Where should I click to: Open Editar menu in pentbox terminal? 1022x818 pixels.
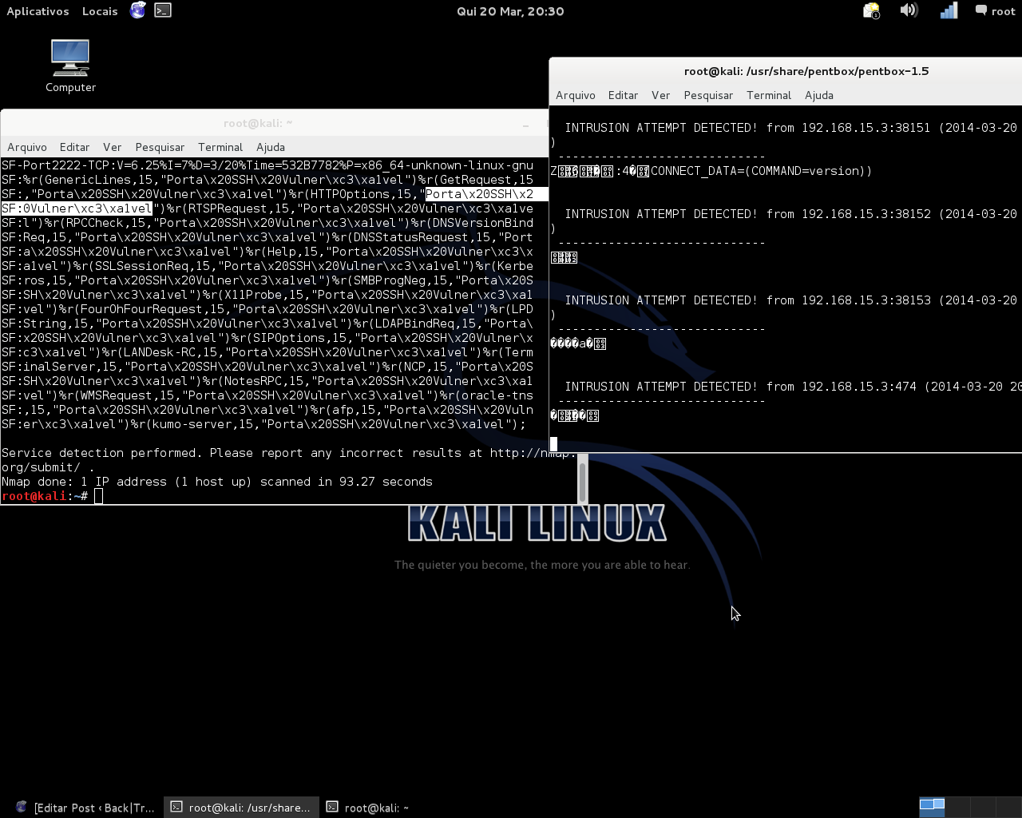point(623,95)
